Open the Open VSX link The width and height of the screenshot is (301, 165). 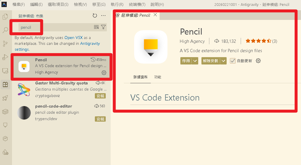tap(73, 38)
